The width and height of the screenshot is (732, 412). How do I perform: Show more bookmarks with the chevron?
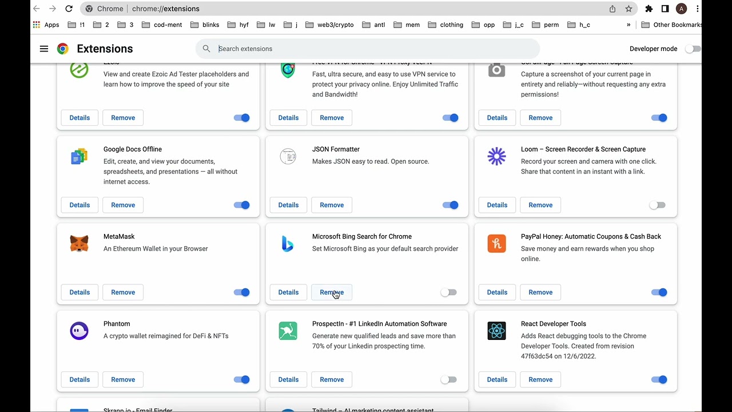628,25
